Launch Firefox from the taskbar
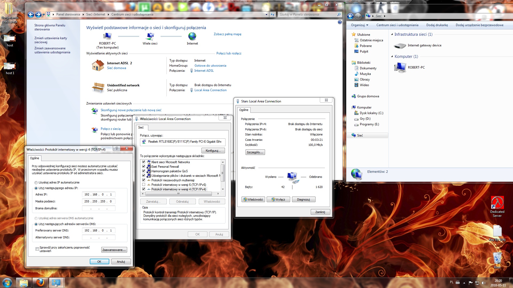The image size is (513, 288). (x=40, y=283)
